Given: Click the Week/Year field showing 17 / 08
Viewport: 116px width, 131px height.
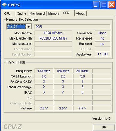Looking at the screenshot, I should coord(103,54).
